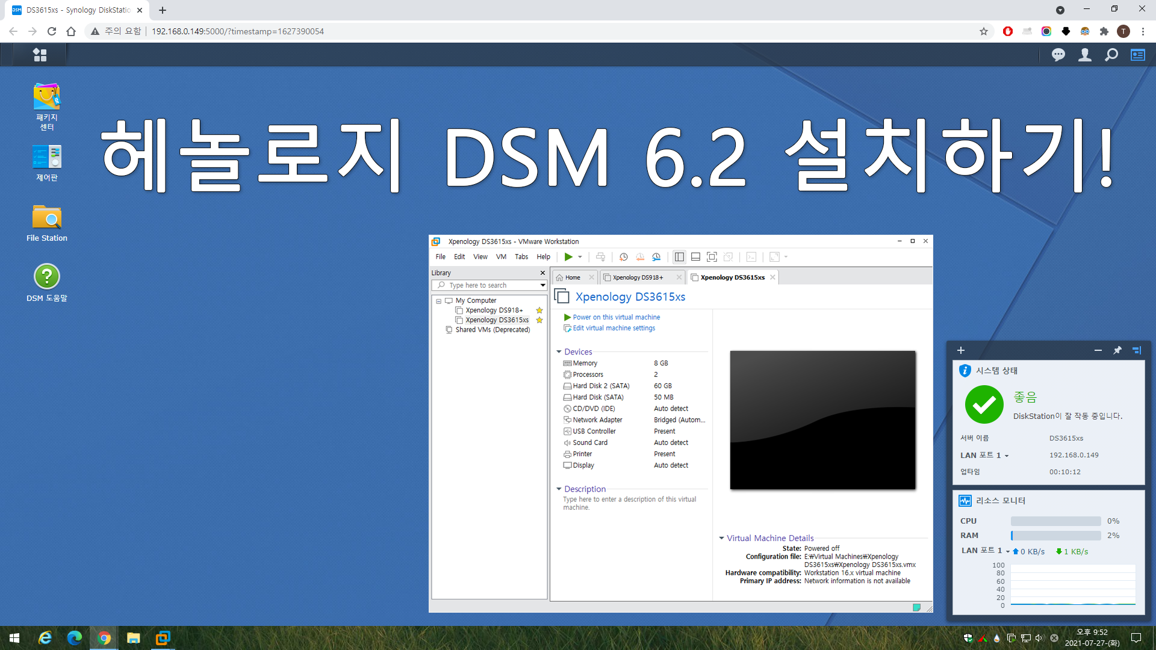1156x650 pixels.
Task: Toggle favorite star for Xpenology DS918+
Action: click(539, 311)
